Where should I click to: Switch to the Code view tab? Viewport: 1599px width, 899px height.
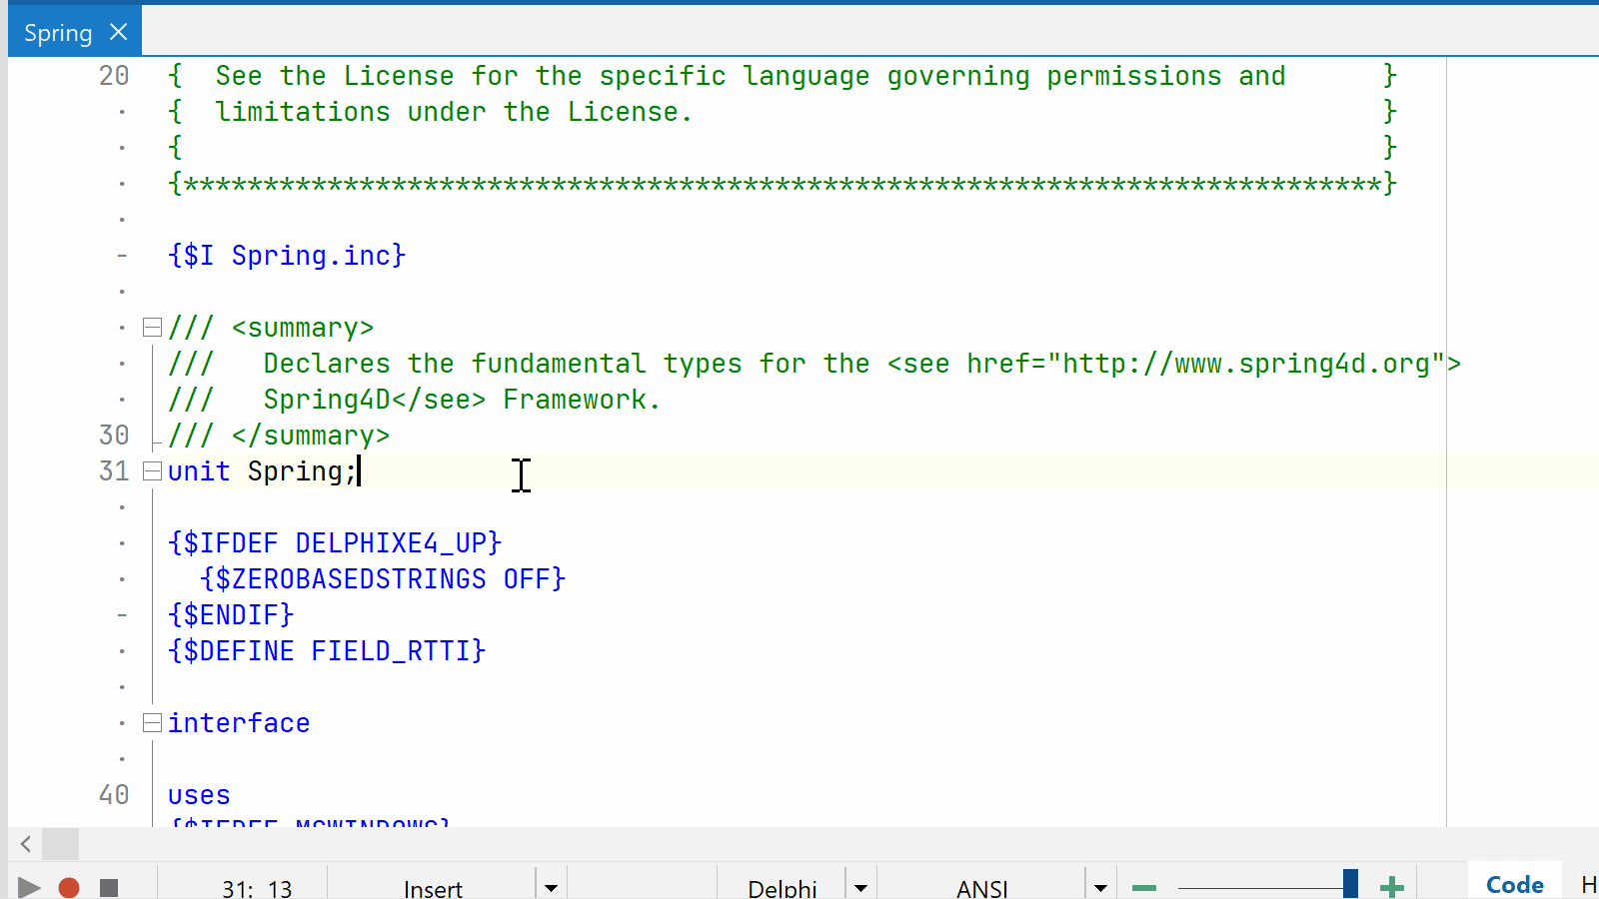[x=1515, y=884]
